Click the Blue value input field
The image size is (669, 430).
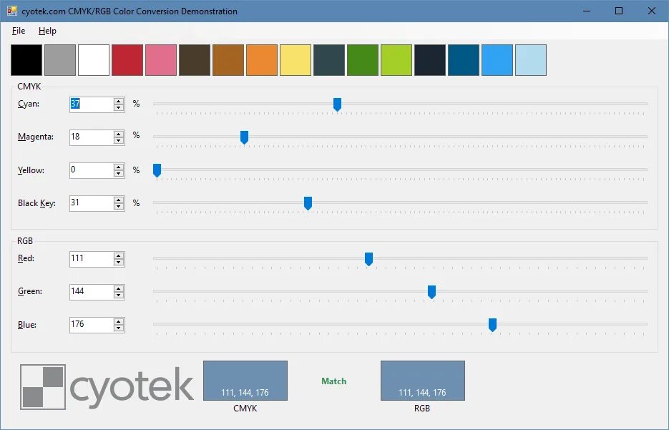point(92,325)
